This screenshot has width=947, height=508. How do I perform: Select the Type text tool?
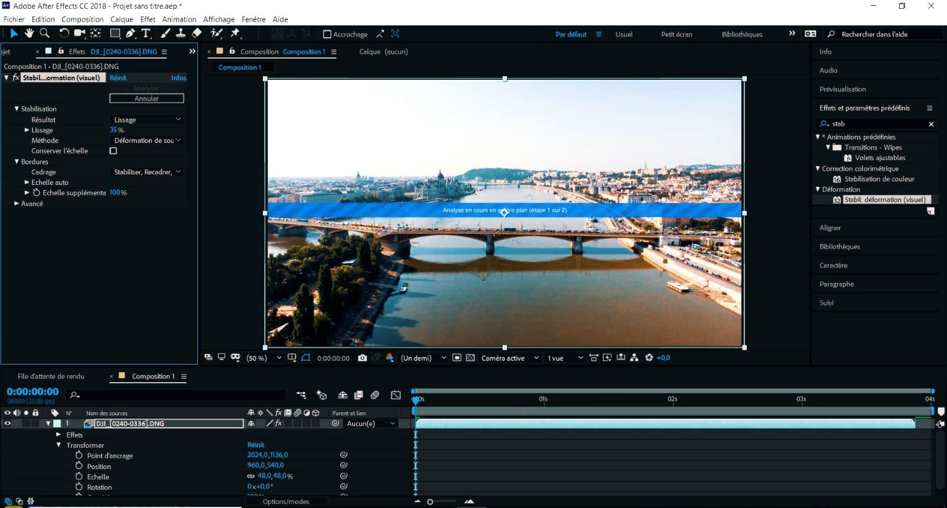(146, 34)
